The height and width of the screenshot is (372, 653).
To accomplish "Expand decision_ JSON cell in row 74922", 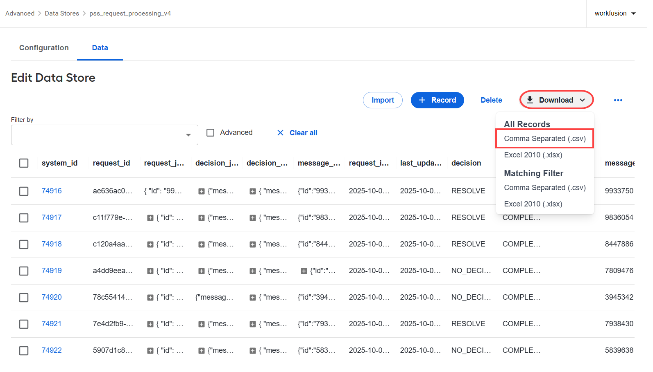I will (253, 351).
